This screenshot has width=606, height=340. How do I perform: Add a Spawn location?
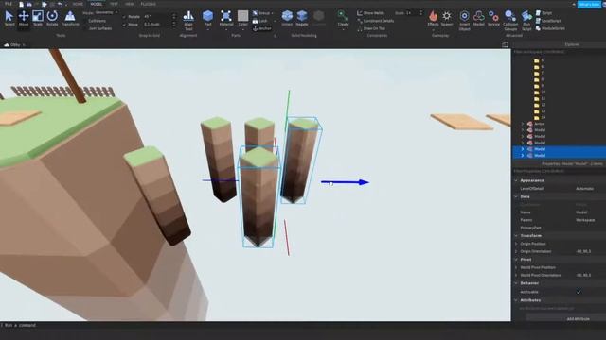tap(447, 18)
